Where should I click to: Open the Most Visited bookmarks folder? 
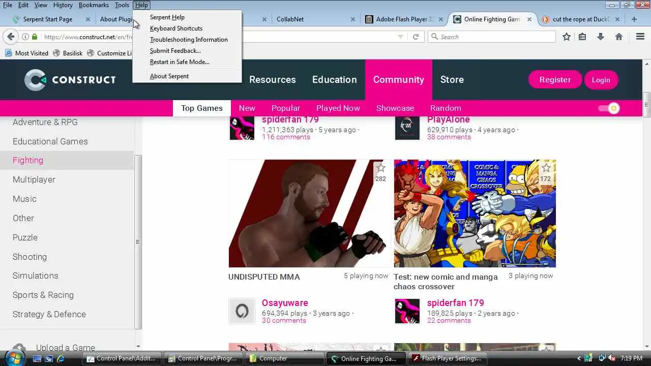(26, 53)
